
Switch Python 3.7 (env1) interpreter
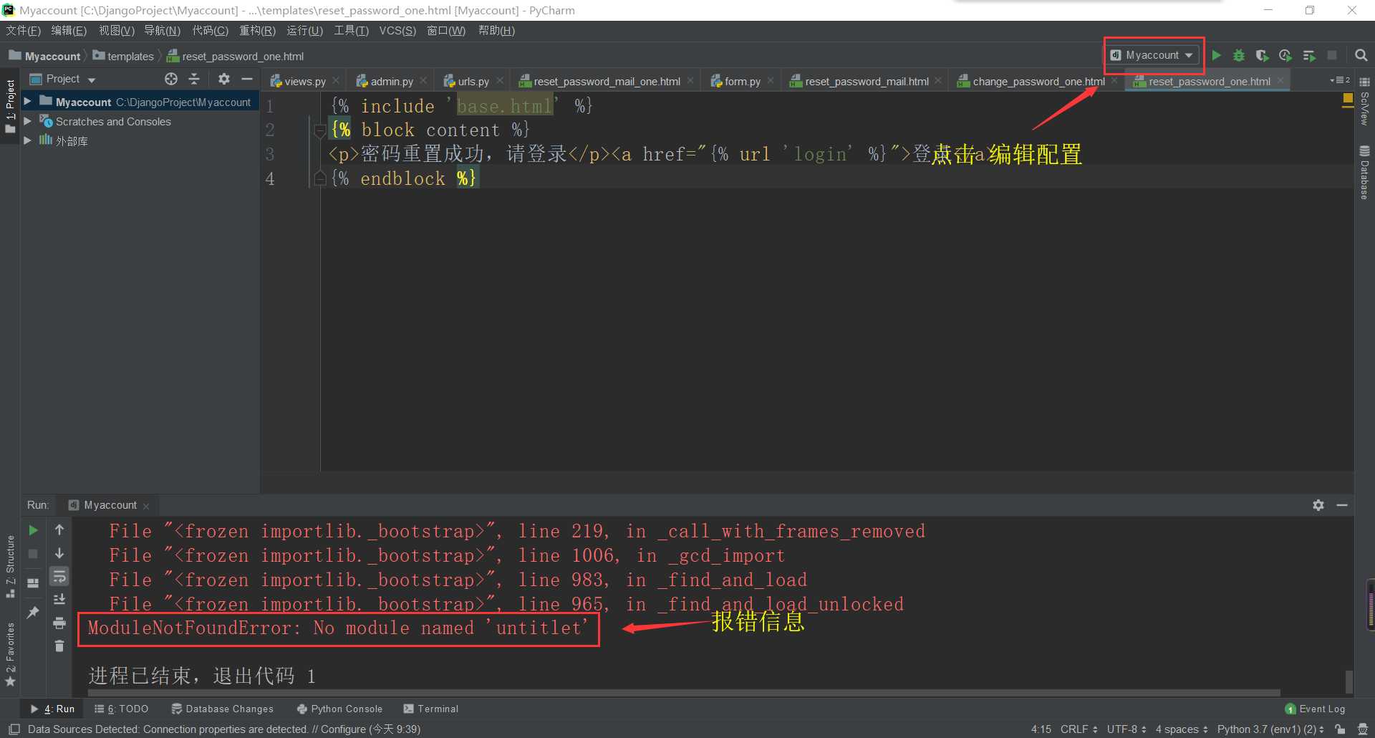(1270, 729)
